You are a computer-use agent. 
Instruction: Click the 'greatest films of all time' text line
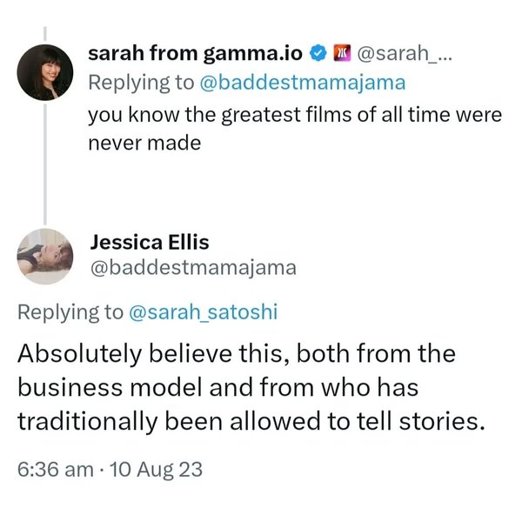tap(295, 115)
